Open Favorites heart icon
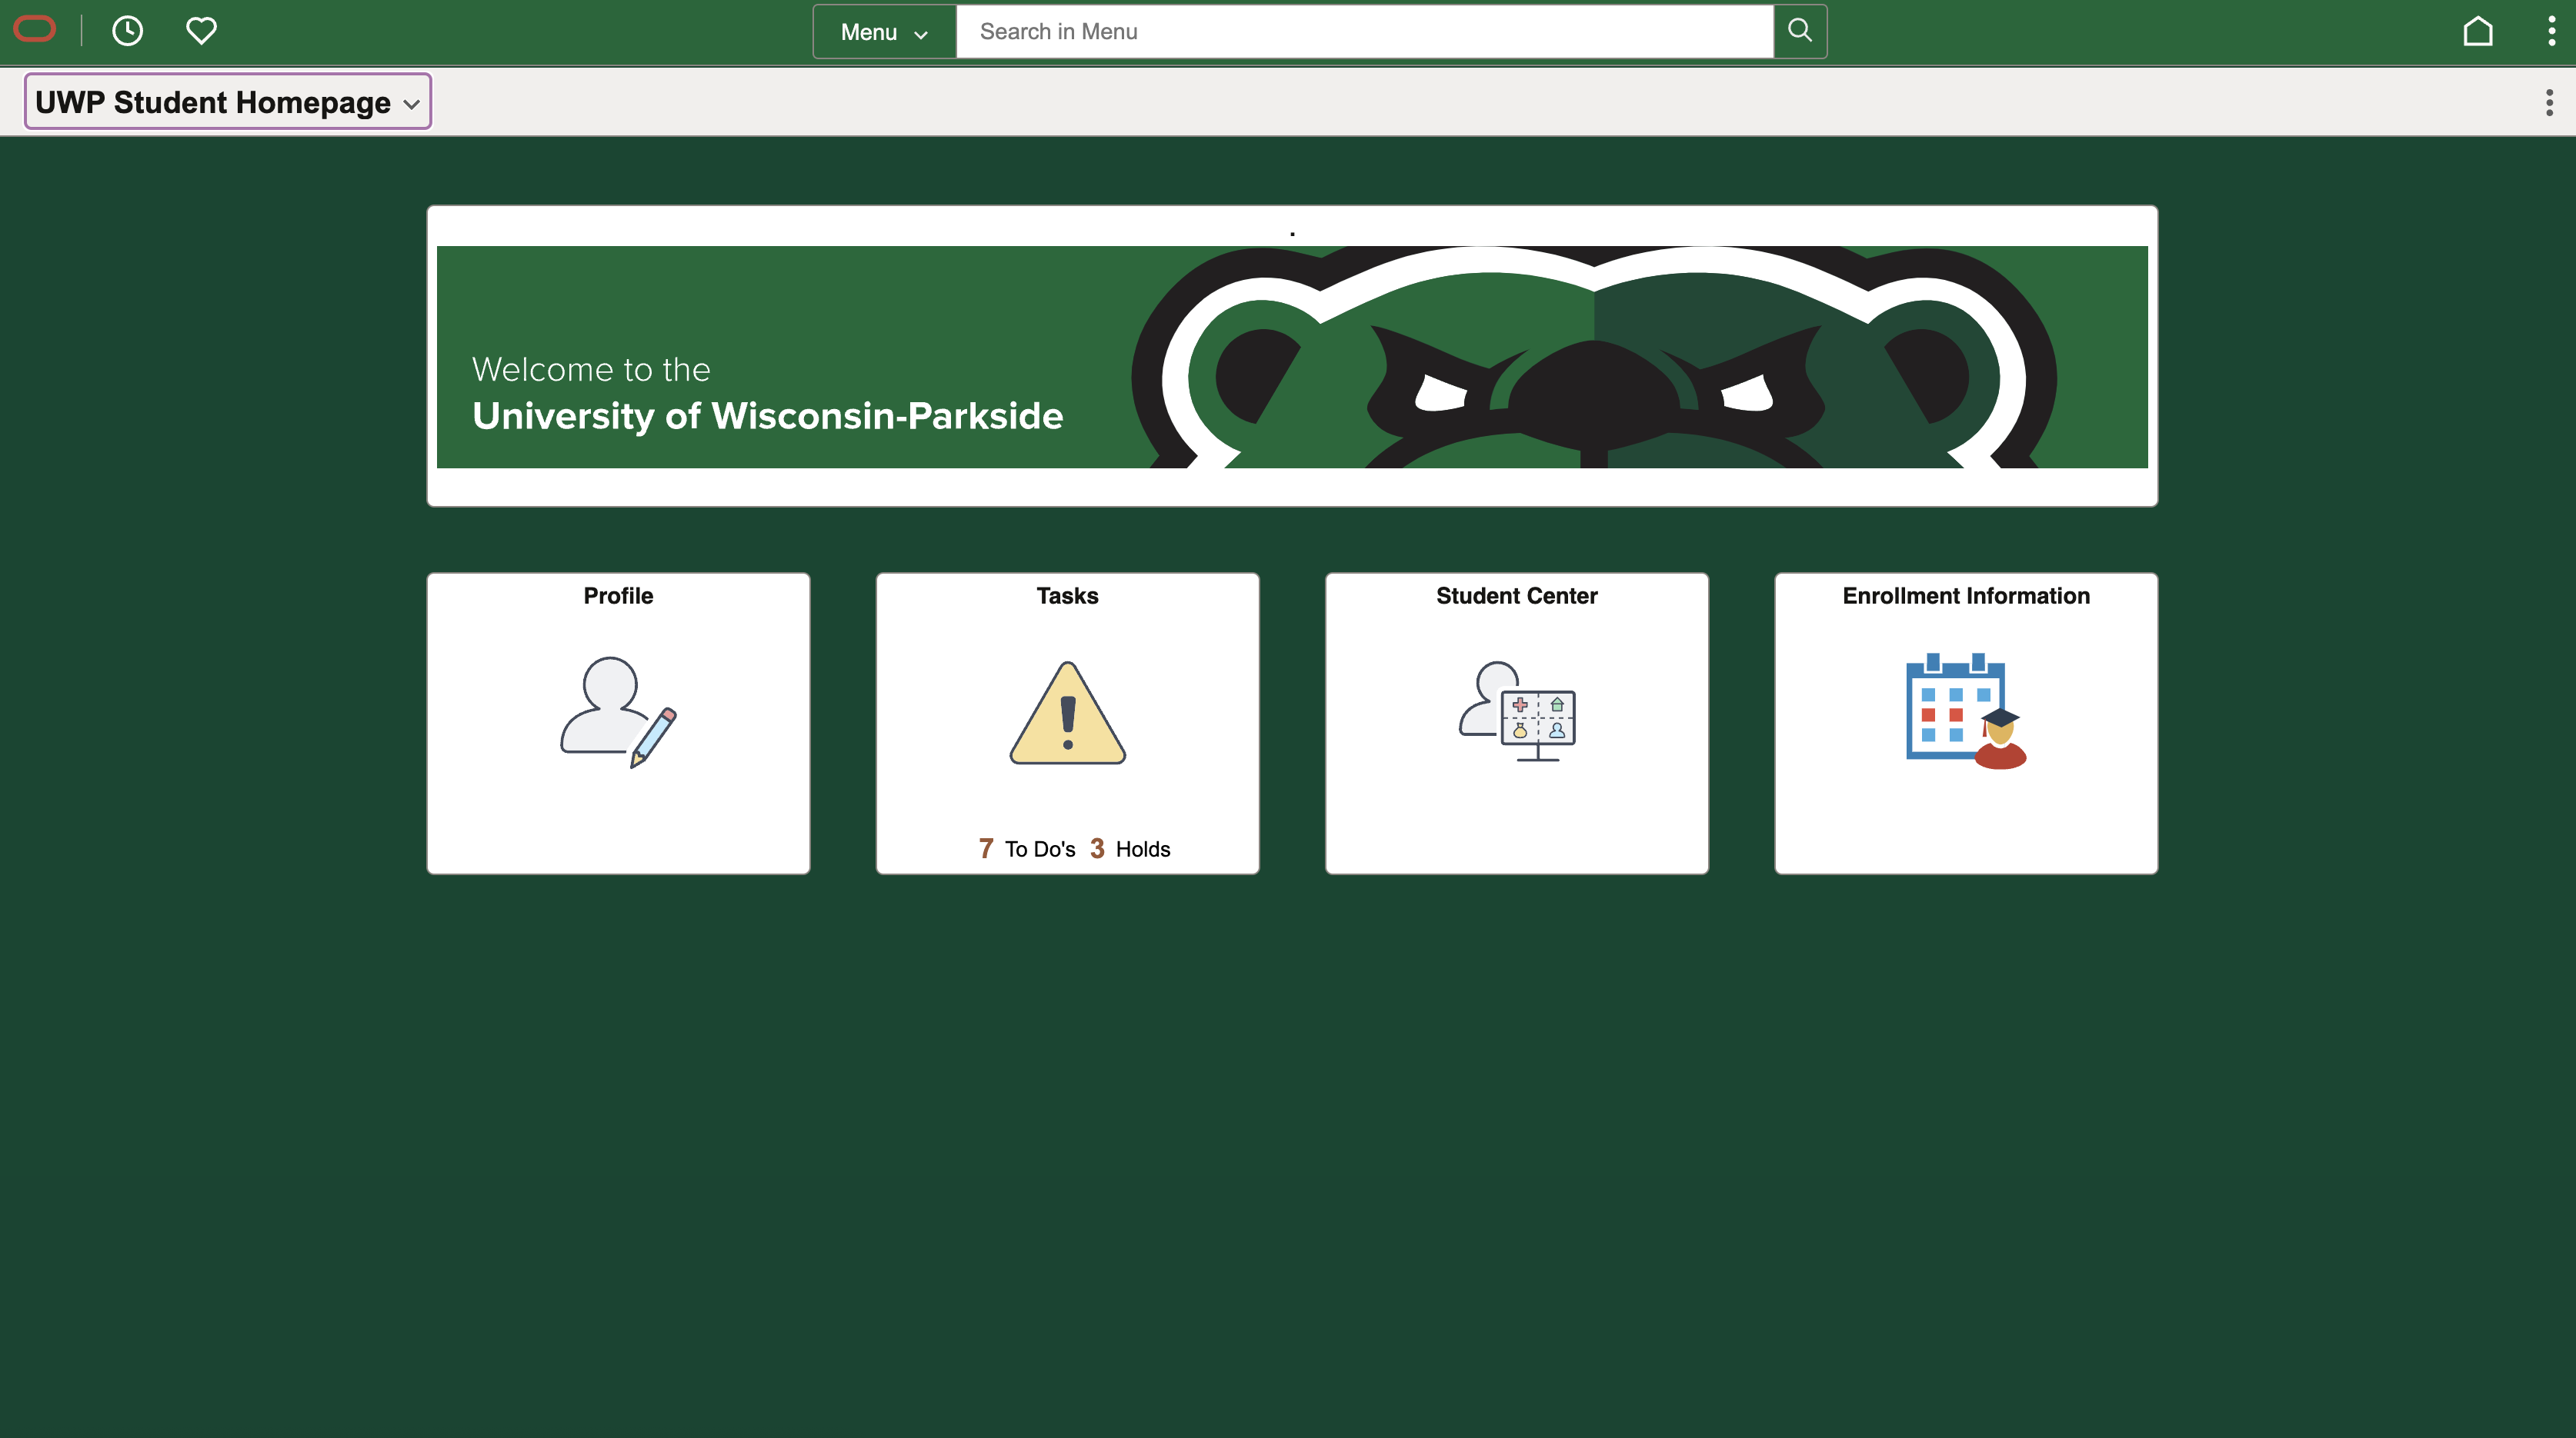2576x1438 pixels. click(x=201, y=31)
